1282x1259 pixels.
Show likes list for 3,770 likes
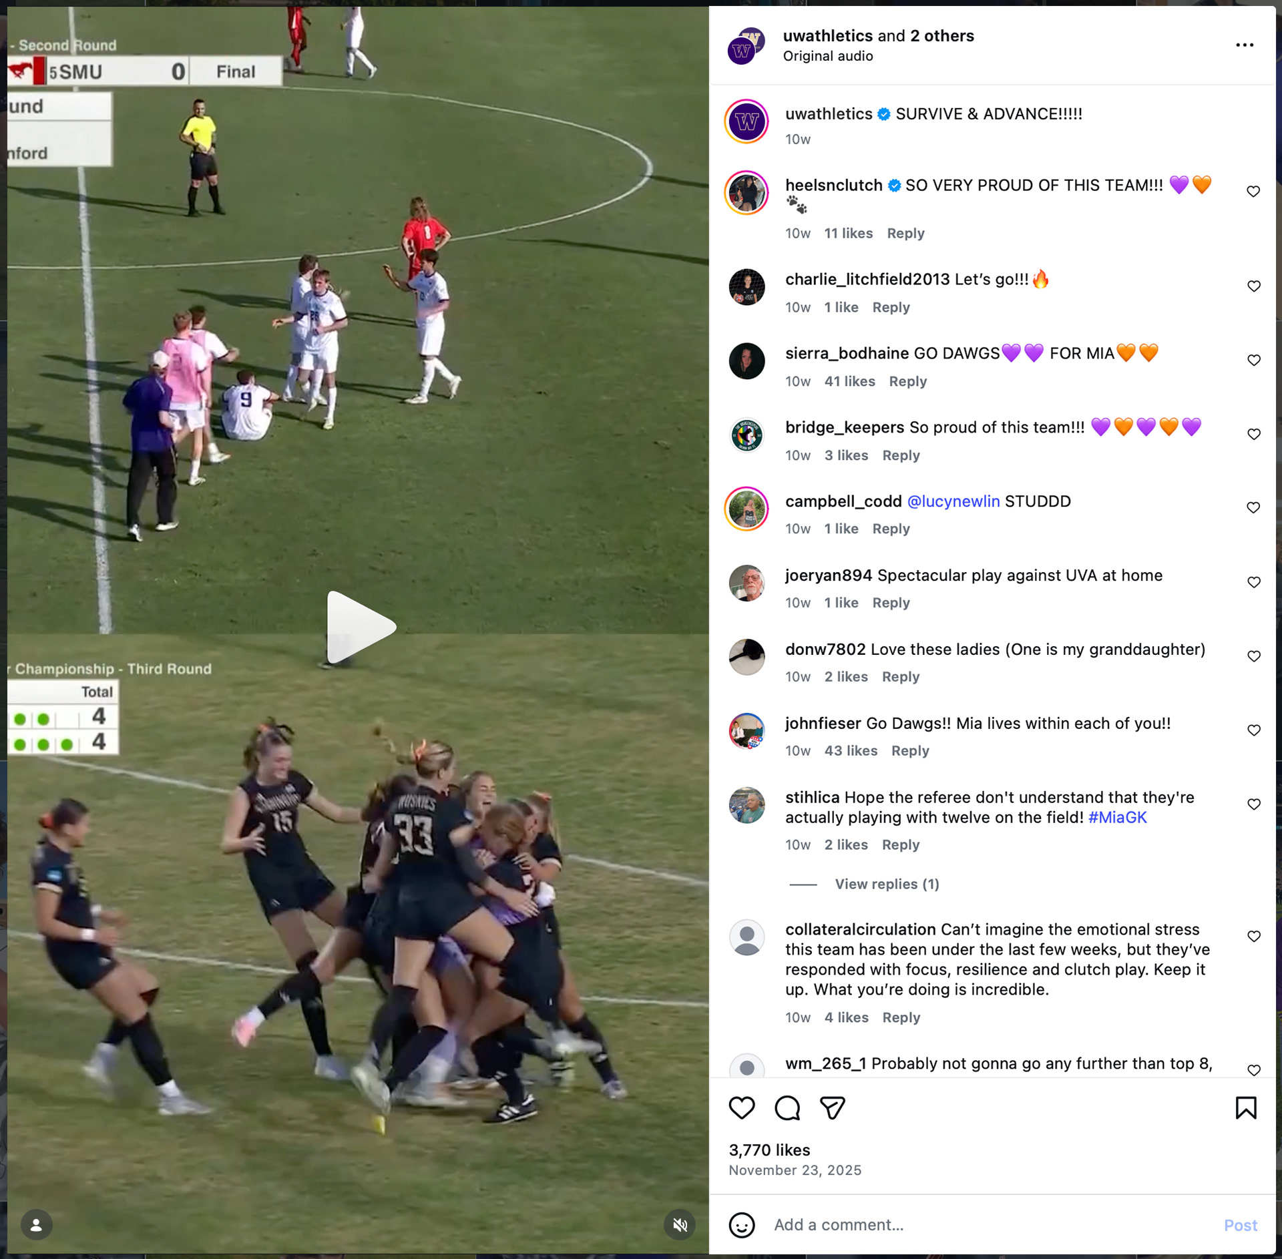click(769, 1150)
